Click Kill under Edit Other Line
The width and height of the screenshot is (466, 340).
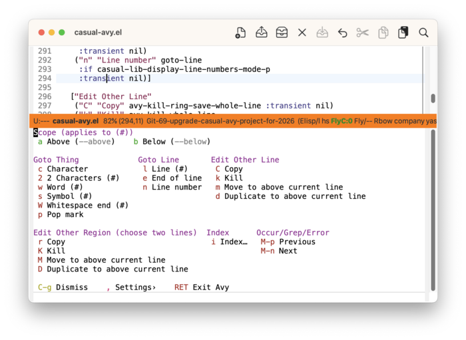click(x=229, y=178)
